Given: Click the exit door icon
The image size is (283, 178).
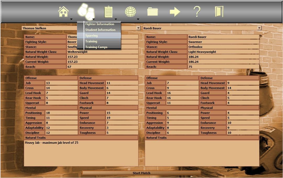Looking at the screenshot, I should (219, 12).
